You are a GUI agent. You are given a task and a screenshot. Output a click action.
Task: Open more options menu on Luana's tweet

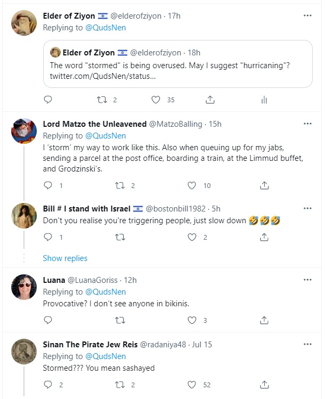(x=307, y=280)
